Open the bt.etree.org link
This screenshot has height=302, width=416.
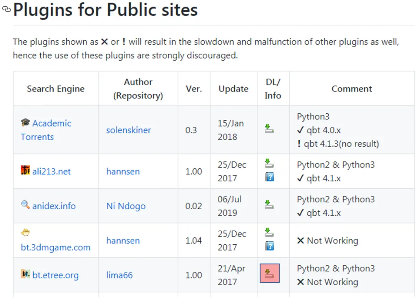point(55,275)
